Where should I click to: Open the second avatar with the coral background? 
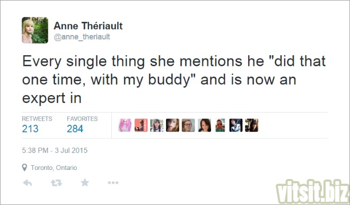coord(141,125)
